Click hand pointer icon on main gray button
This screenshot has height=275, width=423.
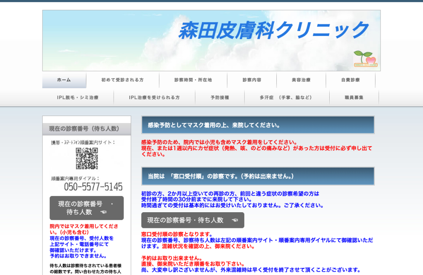click(x=235, y=220)
